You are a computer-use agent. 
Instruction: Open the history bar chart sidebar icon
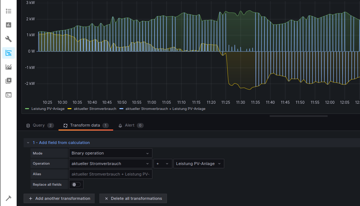click(8, 25)
